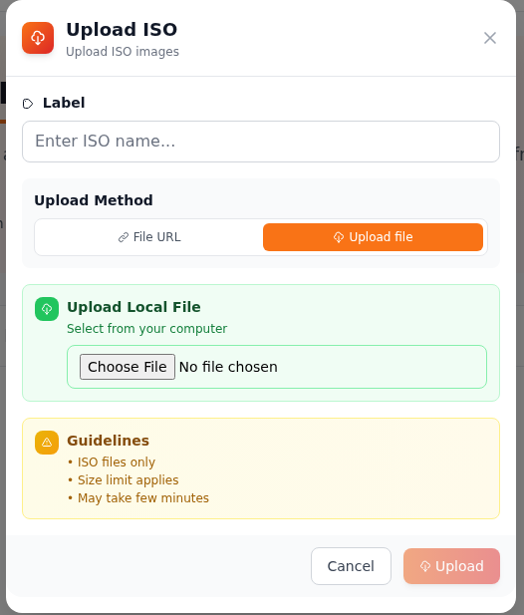The image size is (524, 615).
Task: Click the tag icon beside Label
Action: [x=28, y=104]
